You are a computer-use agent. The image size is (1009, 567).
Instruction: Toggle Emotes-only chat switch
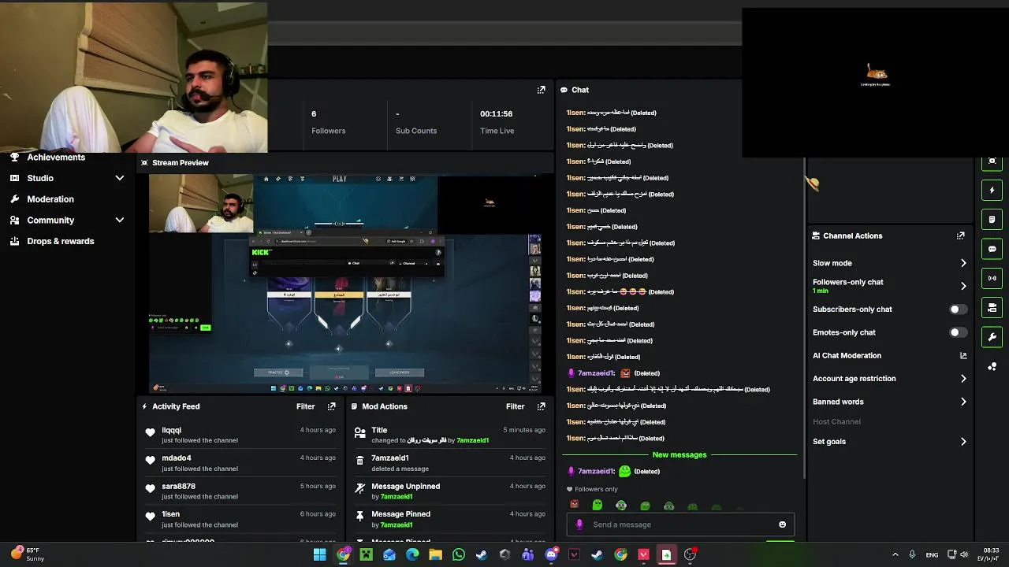point(958,332)
